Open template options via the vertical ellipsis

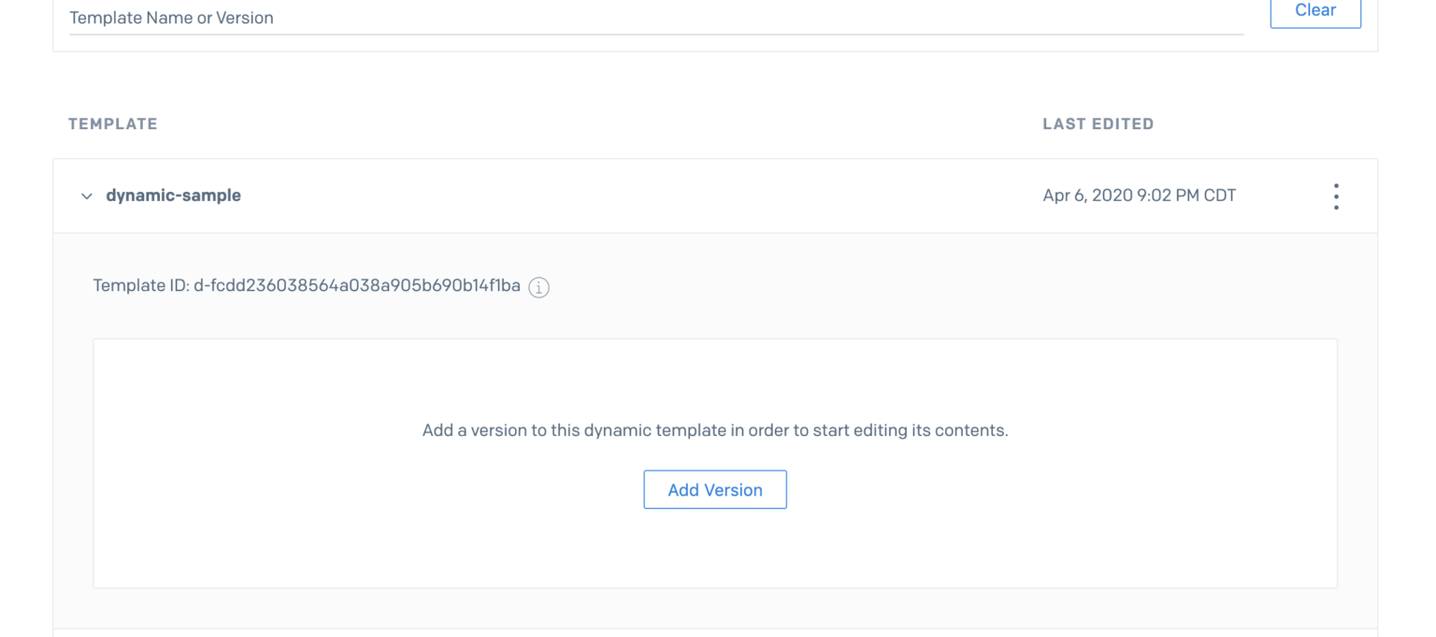click(1336, 195)
